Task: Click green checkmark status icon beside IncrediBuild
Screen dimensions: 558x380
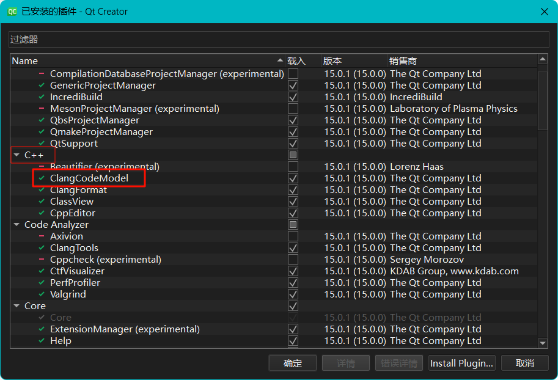Action: (42, 97)
